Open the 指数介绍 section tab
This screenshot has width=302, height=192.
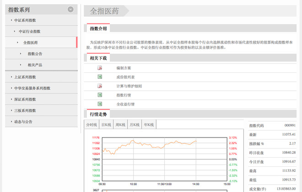coord(98,28)
